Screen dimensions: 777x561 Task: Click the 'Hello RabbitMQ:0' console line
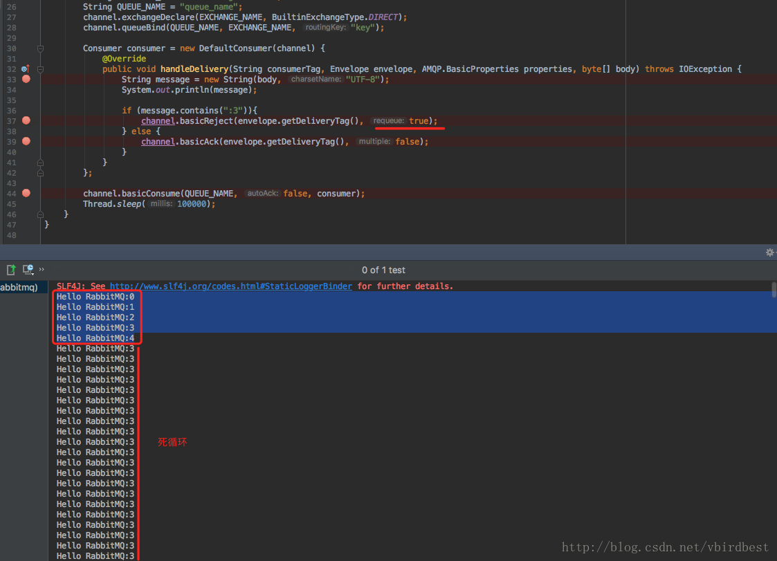tap(95, 296)
